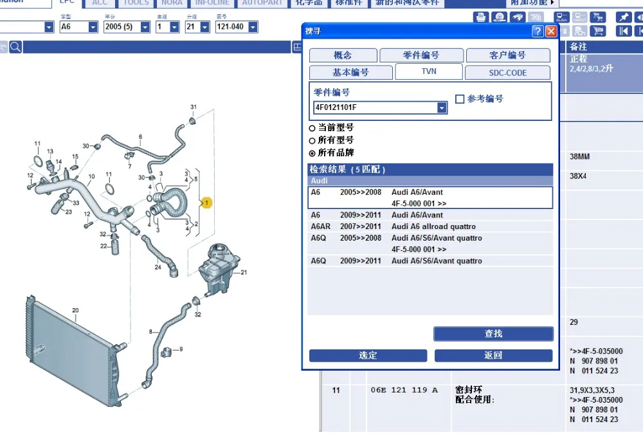The width and height of the screenshot is (643, 433).
Task: Open the leftmost blank dropdown arrow
Action: (x=50, y=27)
